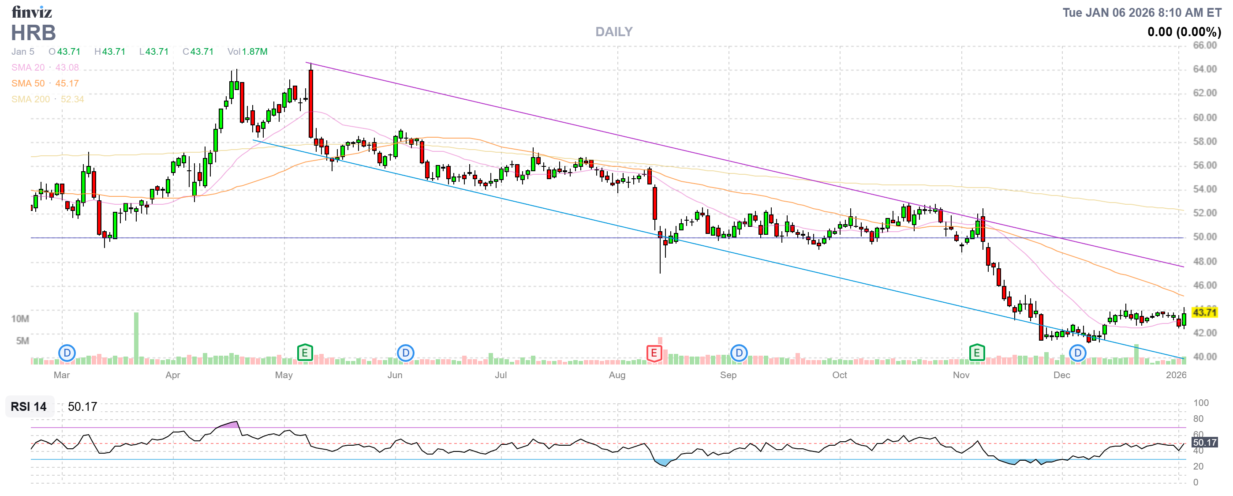
Task: Click the green May earnings E marker
Action: pyautogui.click(x=305, y=353)
